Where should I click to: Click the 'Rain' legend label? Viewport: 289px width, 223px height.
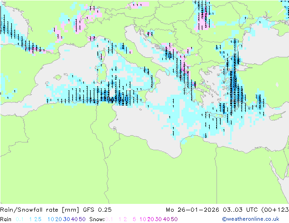point(6,219)
